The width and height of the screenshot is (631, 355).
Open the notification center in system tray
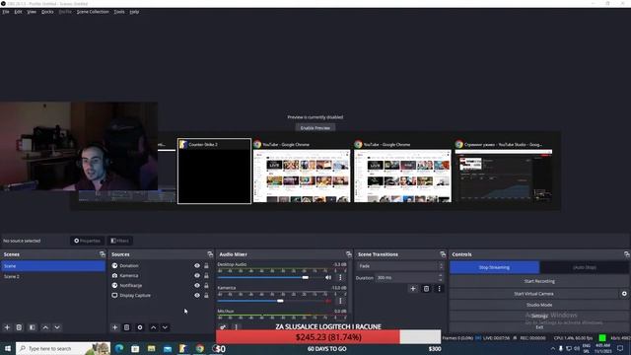[620, 348]
